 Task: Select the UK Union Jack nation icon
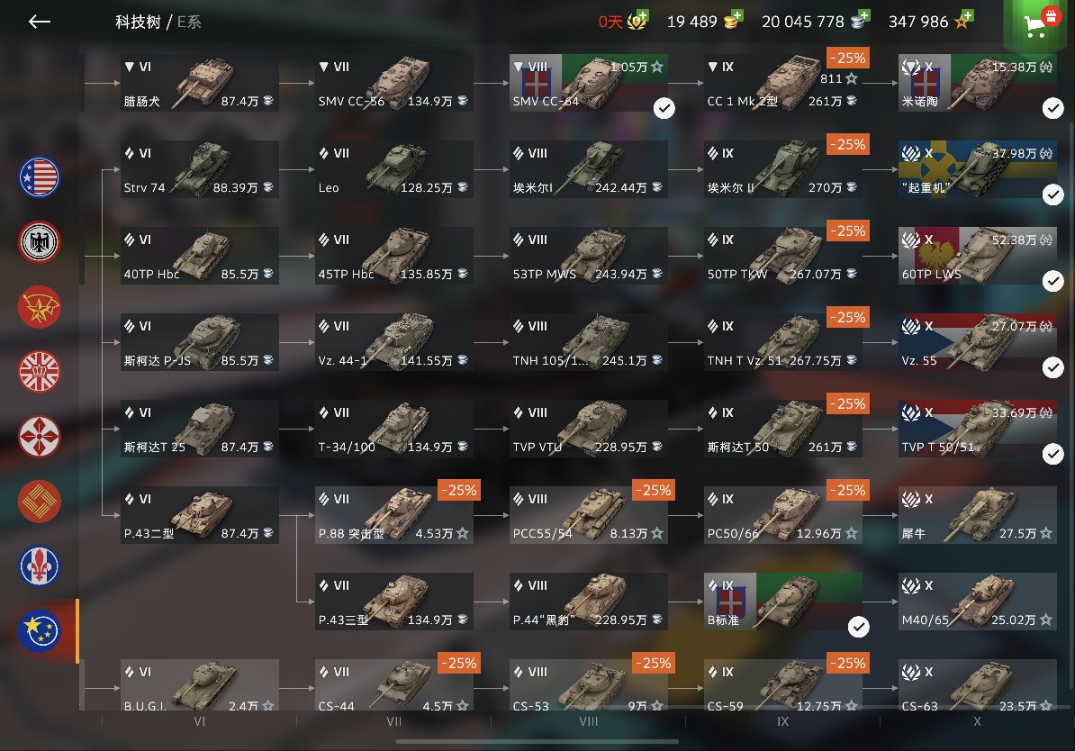click(39, 372)
